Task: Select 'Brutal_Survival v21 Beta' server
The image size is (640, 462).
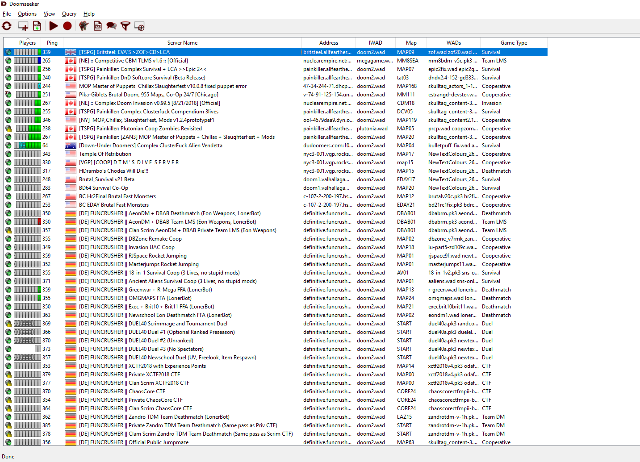Action: point(276,179)
